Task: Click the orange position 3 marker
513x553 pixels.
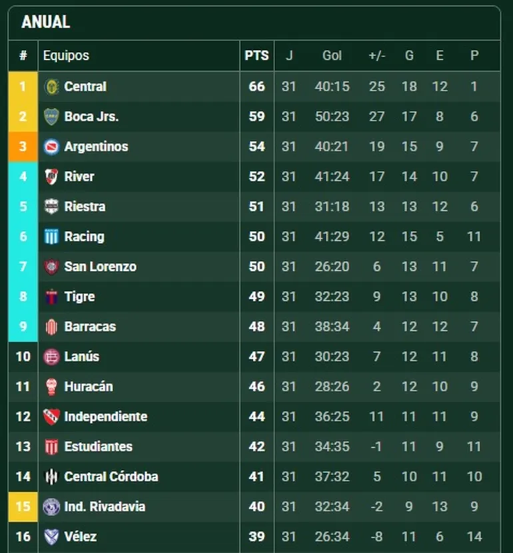Action: click(23, 146)
